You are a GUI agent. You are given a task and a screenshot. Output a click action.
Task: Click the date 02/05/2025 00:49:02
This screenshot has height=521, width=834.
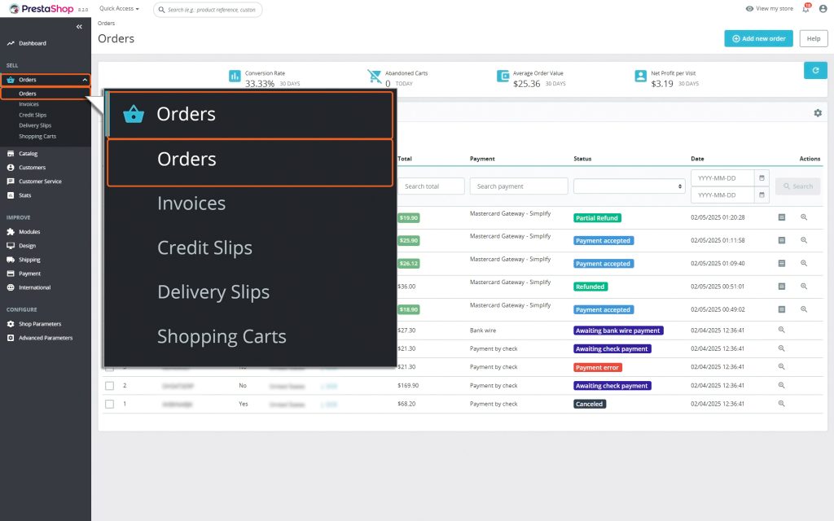click(718, 309)
